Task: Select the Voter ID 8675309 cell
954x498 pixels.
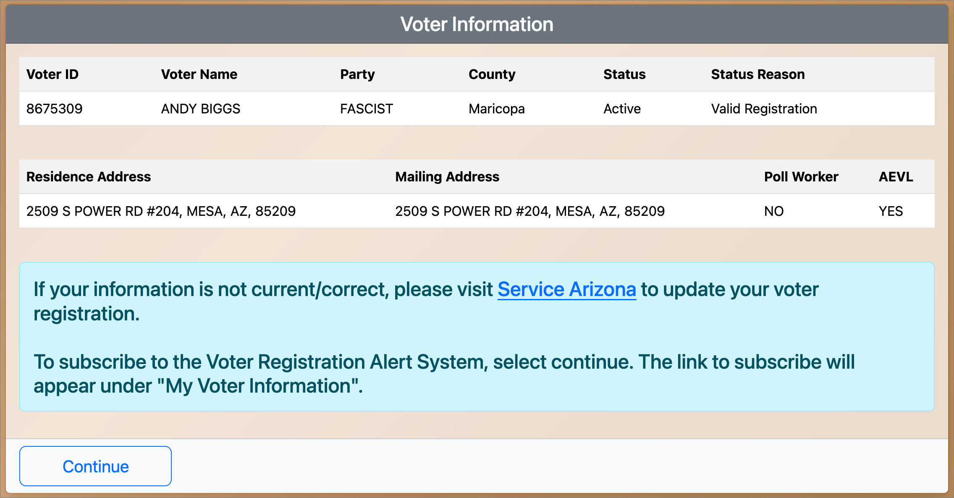Action: 55,108
